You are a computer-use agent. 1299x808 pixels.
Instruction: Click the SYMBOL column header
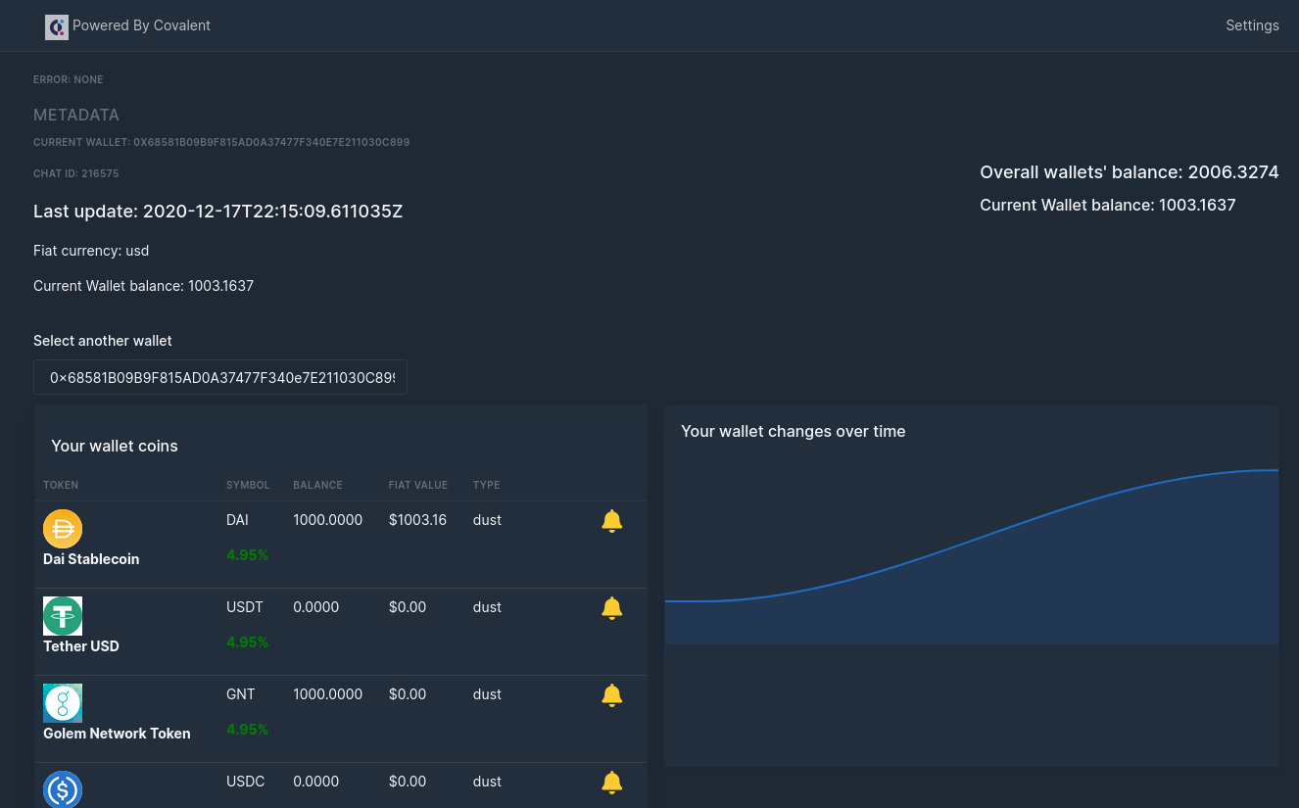248,485
